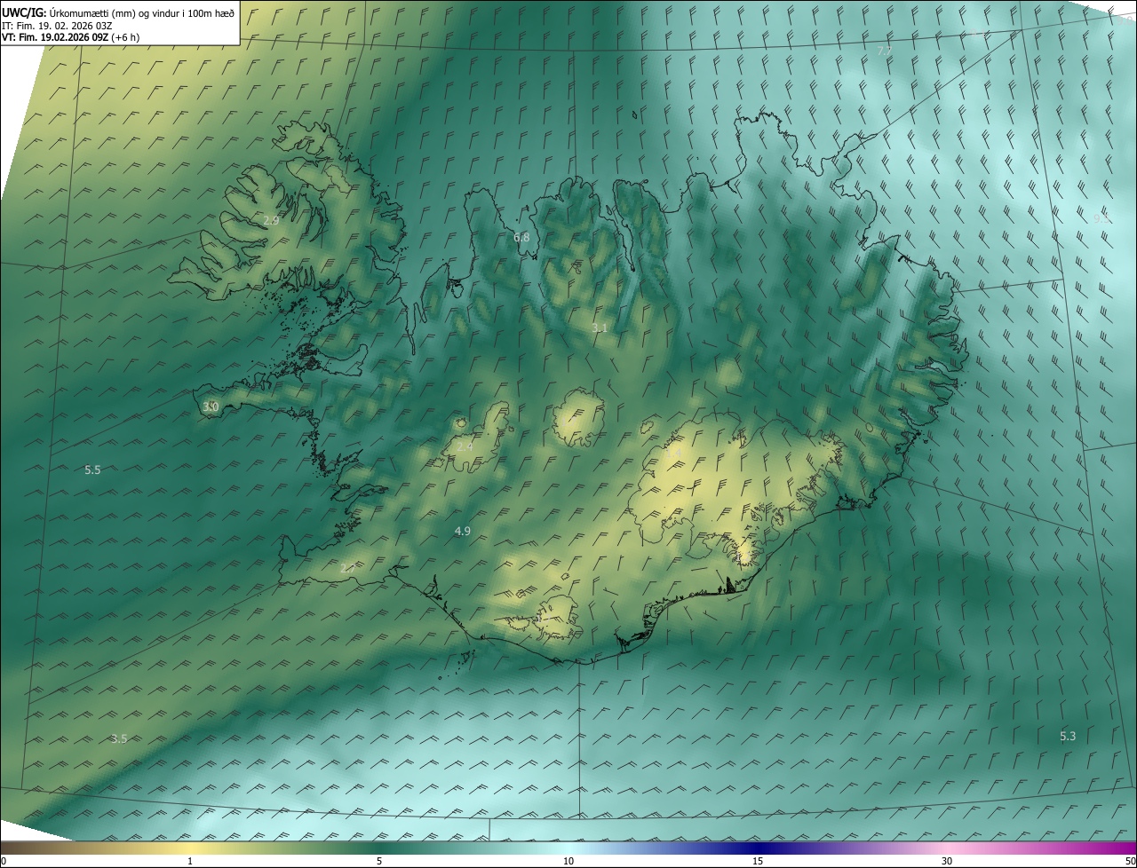1137x868 pixels.
Task: Click the 7.7 value in the northeast sea
Action: click(884, 51)
